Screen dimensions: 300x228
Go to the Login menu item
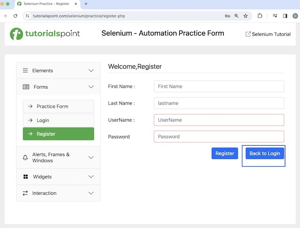(58, 120)
